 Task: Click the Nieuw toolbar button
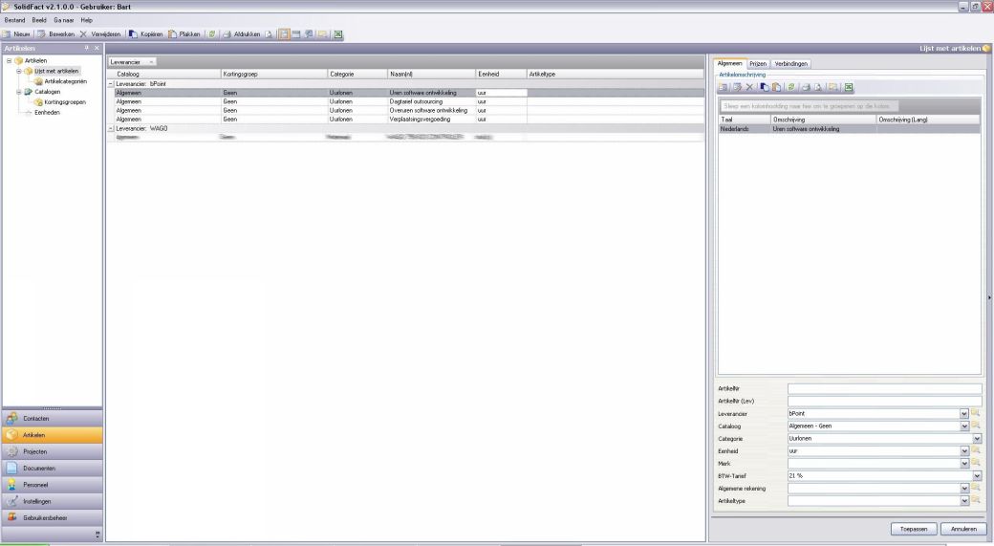click(x=16, y=34)
